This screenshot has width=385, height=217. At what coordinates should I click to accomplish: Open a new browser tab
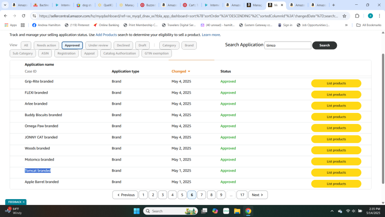[333, 5]
